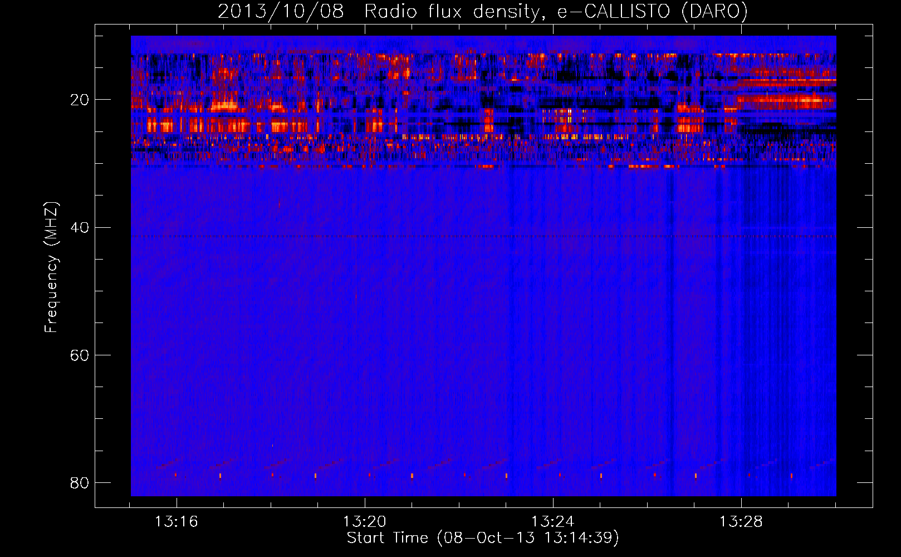Click the 'Start Time (08-Oct-13 13:14:39)' axis label
The width and height of the screenshot is (901, 557).
point(483,538)
